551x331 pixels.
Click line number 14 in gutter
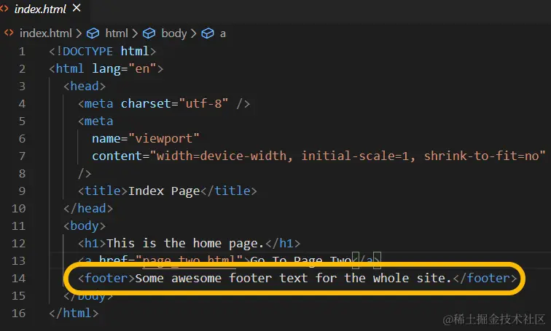[x=19, y=279]
